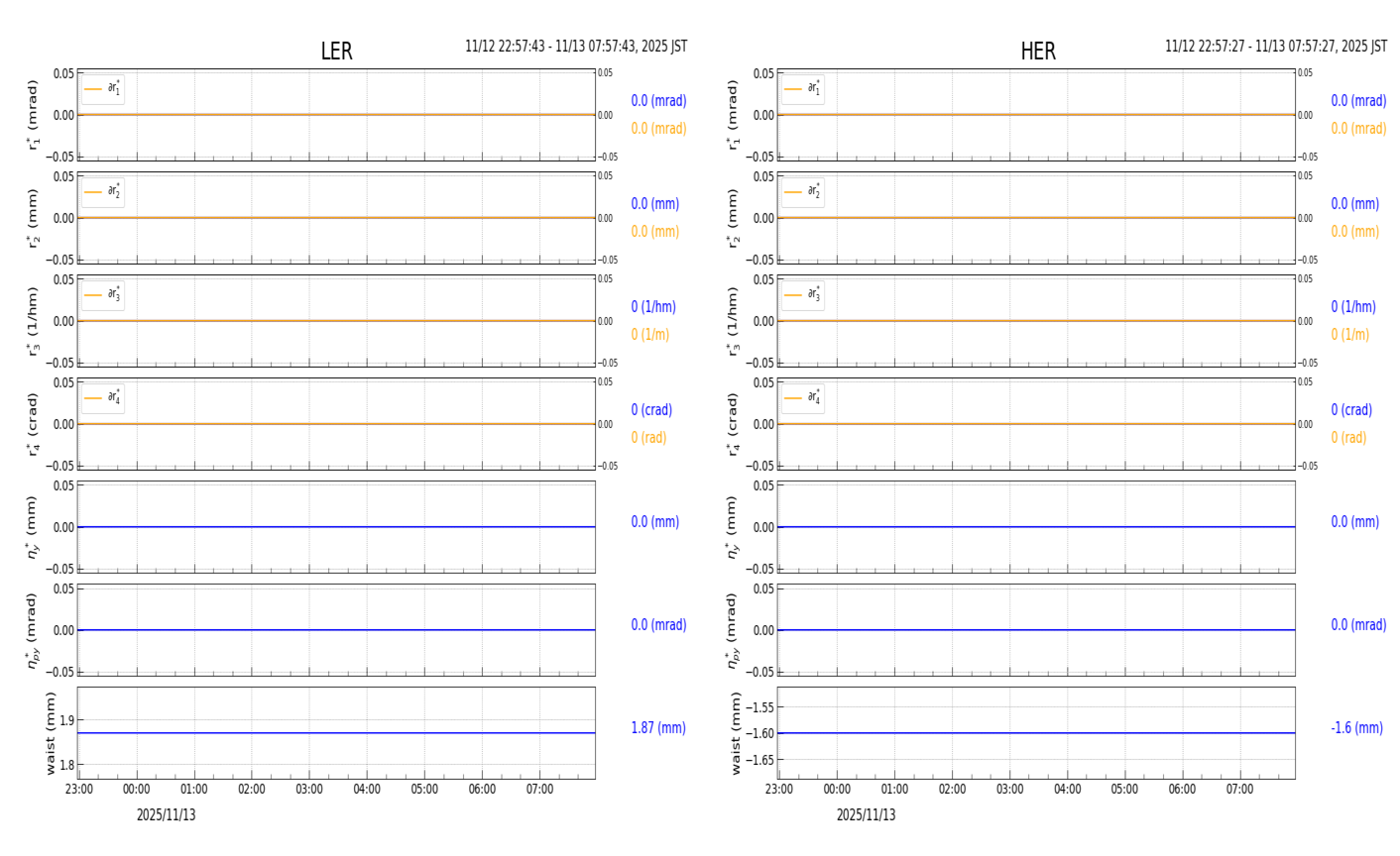
Task: Click orange legend line swatch in HER r2 plot
Action: (x=792, y=192)
